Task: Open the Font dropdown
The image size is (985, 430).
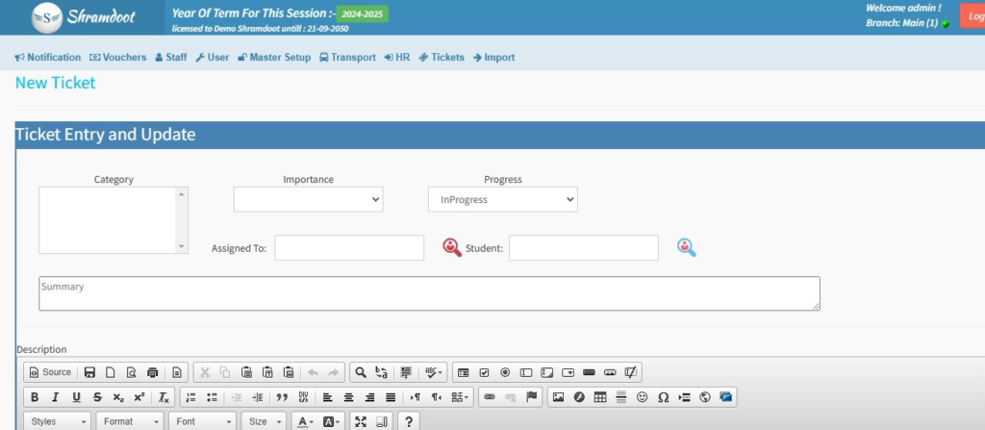Action: pos(204,422)
